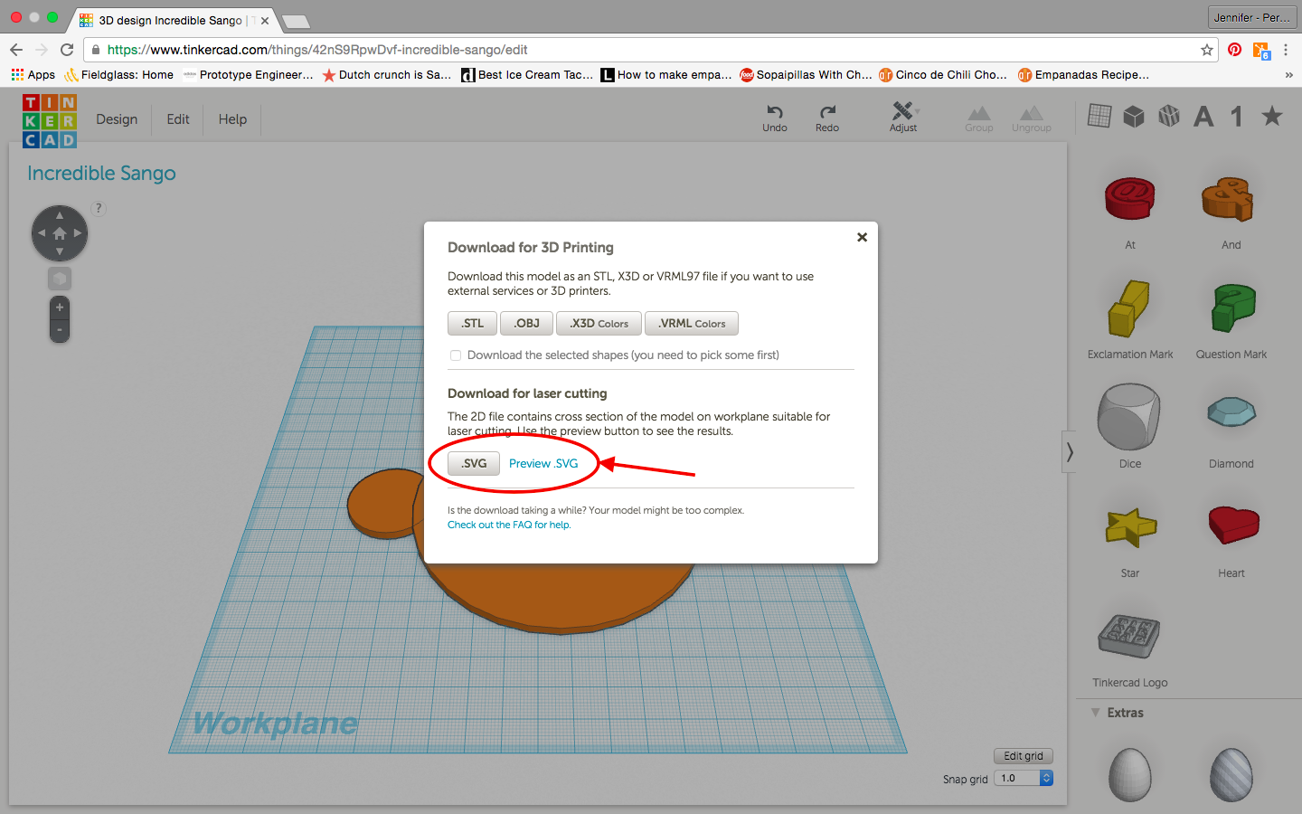The image size is (1302, 814).
Task: Pick the Dice shape
Action: 1128,416
